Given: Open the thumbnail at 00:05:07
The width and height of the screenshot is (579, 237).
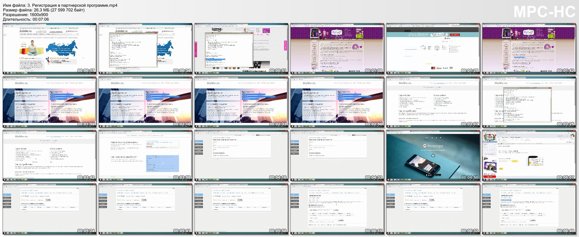Looking at the screenshot, I should click(529, 156).
